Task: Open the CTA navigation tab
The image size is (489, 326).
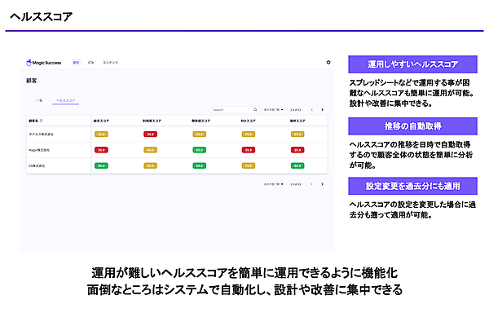Action: 90,63
